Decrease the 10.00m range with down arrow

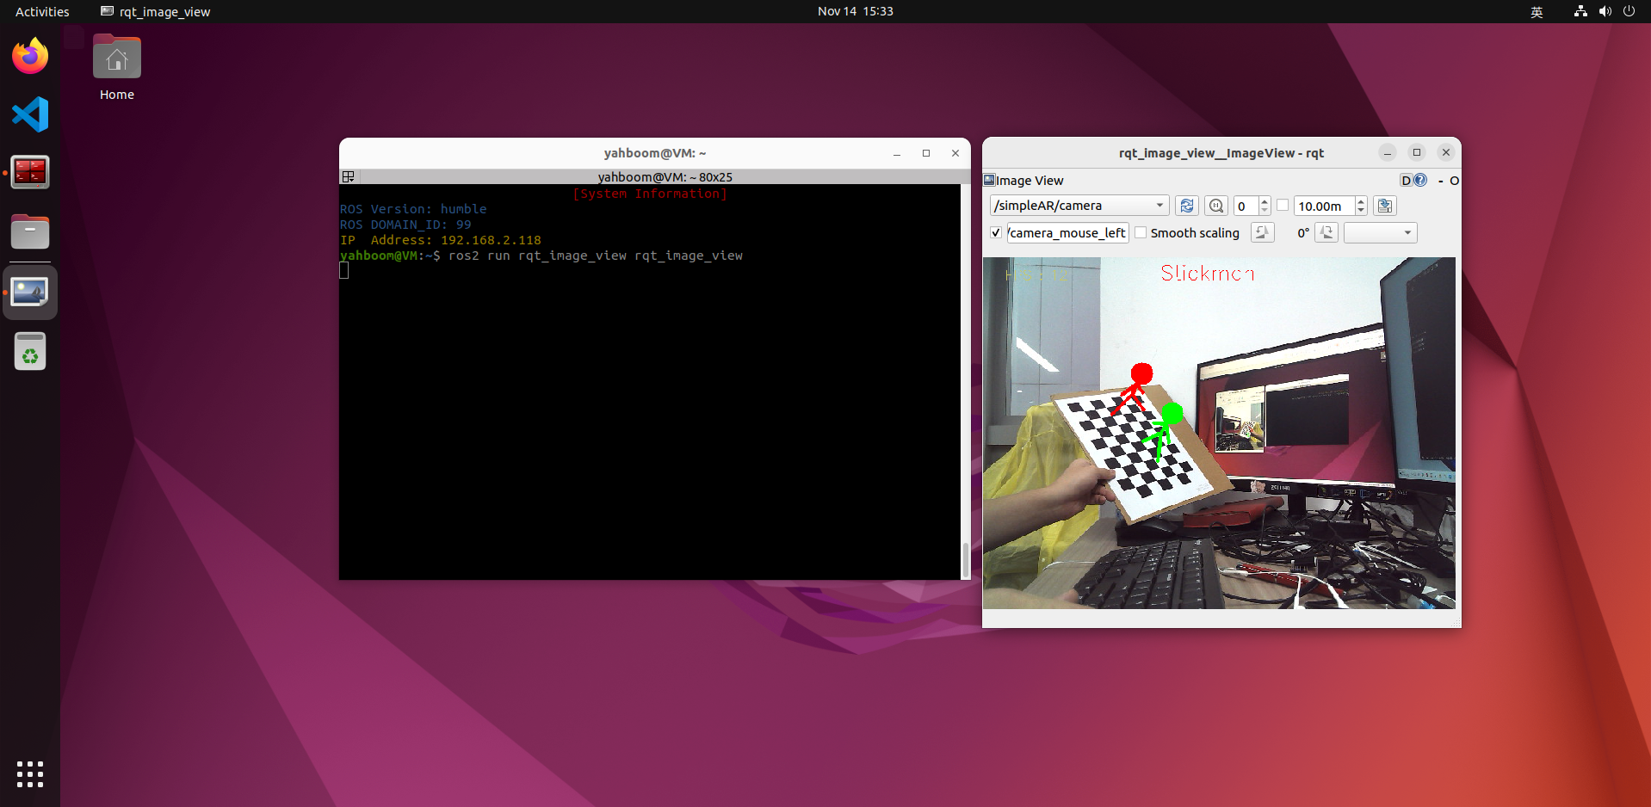click(1361, 211)
